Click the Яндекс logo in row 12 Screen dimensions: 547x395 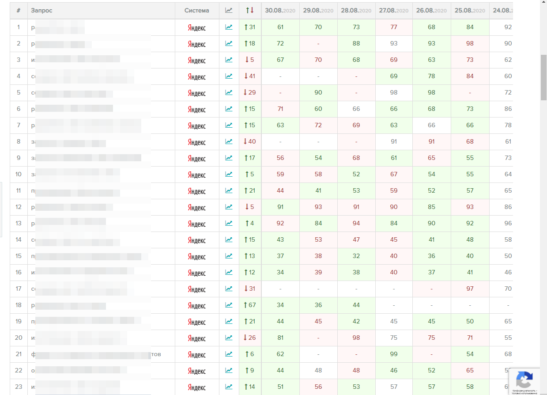[197, 207]
